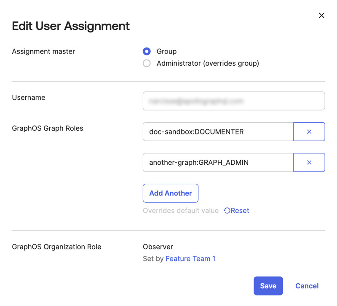Edit the doc-sandbox:DOCUMENTER role field
The image size is (337, 306).
pos(218,132)
